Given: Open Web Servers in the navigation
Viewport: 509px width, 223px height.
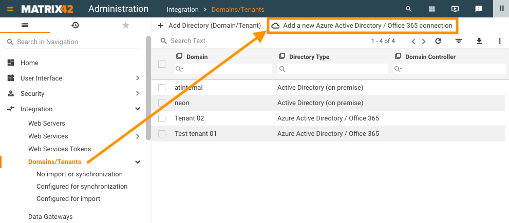Looking at the screenshot, I should [46, 123].
